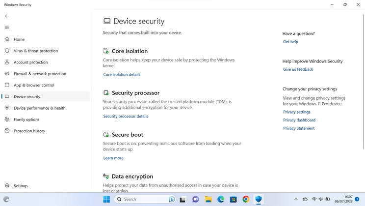Open the Privacy dashboard link
This screenshot has height=206, width=365.
tap(299, 120)
